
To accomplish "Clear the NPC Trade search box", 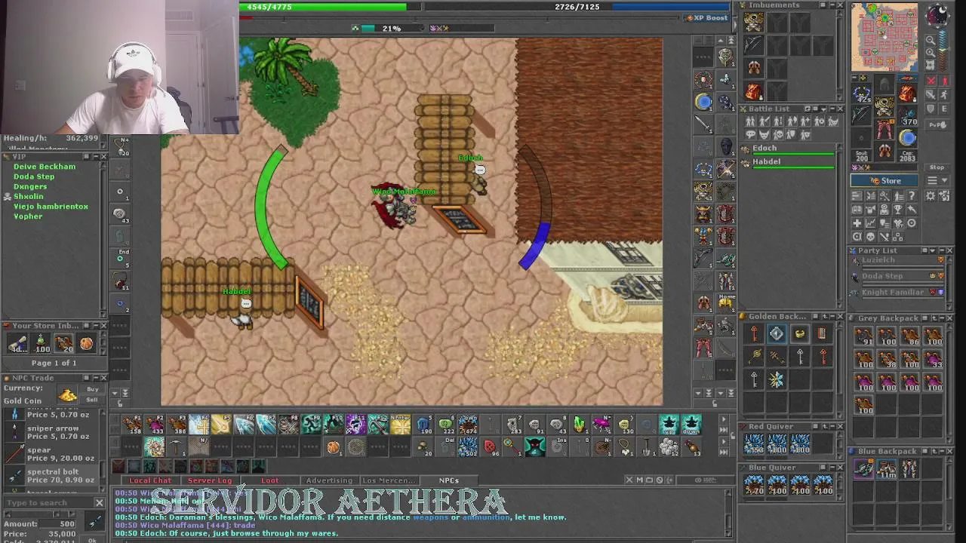I will [99, 502].
